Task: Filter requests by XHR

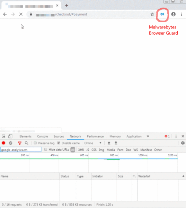Action: (x=81, y=150)
